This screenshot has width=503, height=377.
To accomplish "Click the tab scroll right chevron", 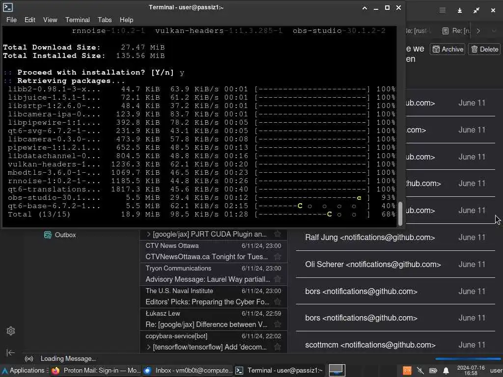I will [x=478, y=31].
